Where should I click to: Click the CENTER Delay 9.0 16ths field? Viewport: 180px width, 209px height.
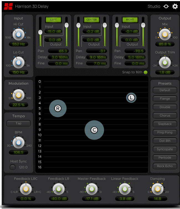[x=97, y=57]
